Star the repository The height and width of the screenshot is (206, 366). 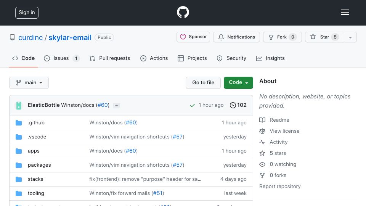coord(324,37)
